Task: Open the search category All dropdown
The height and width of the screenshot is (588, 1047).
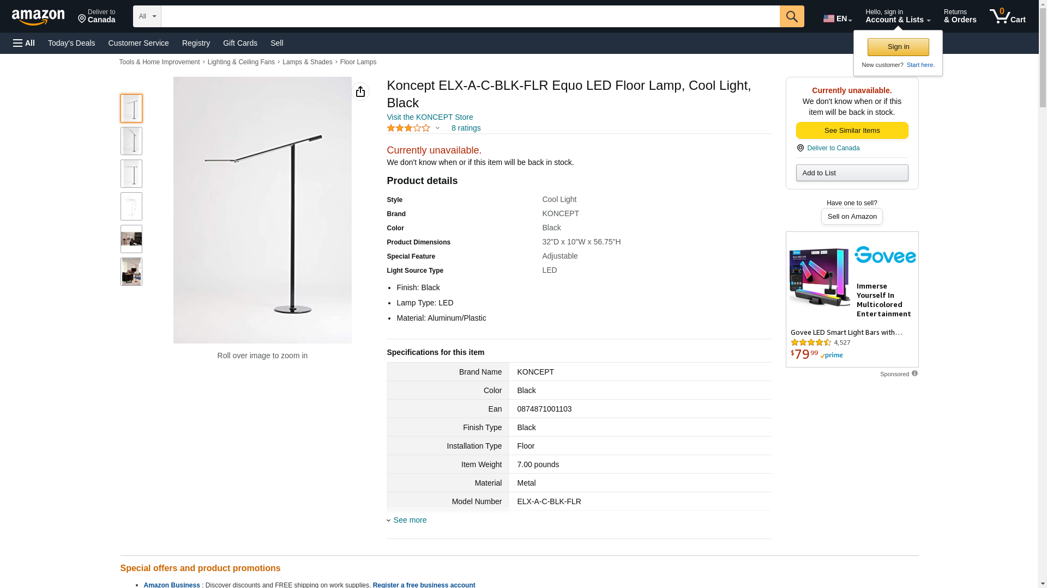Action: [147, 16]
